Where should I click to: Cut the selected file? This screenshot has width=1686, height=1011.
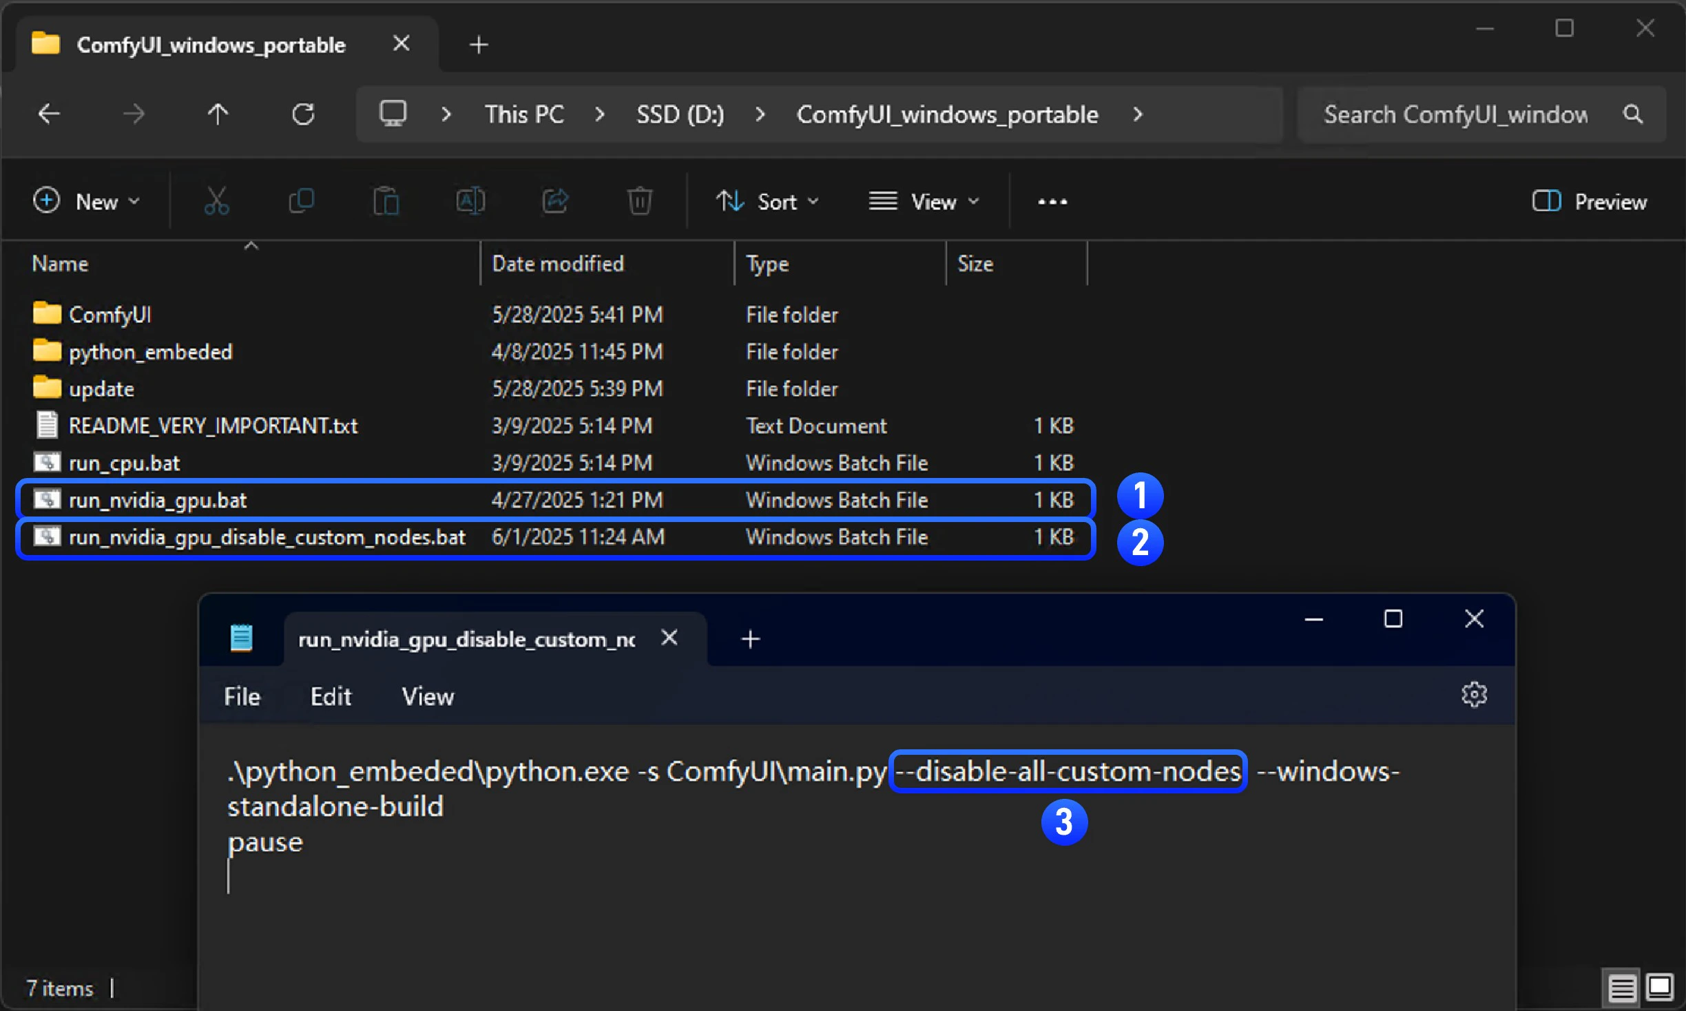point(216,200)
